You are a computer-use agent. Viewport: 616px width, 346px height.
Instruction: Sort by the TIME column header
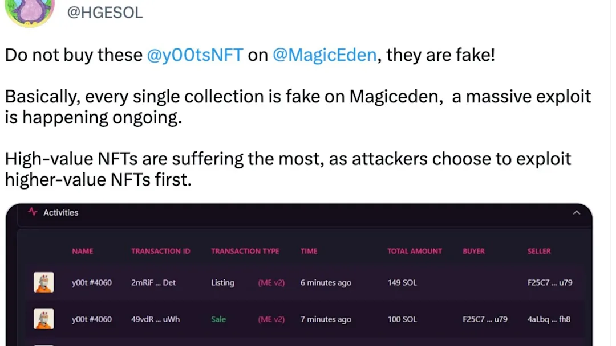pyautogui.click(x=309, y=251)
